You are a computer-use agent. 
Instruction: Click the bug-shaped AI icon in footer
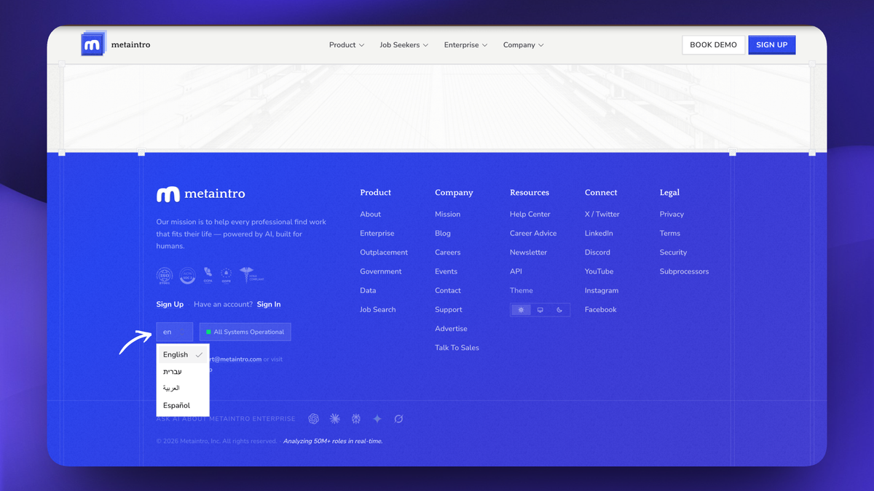356,419
